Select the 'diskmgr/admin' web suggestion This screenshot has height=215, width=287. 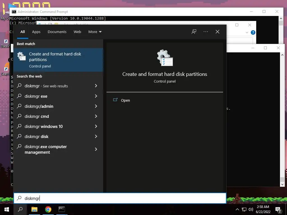pos(58,106)
